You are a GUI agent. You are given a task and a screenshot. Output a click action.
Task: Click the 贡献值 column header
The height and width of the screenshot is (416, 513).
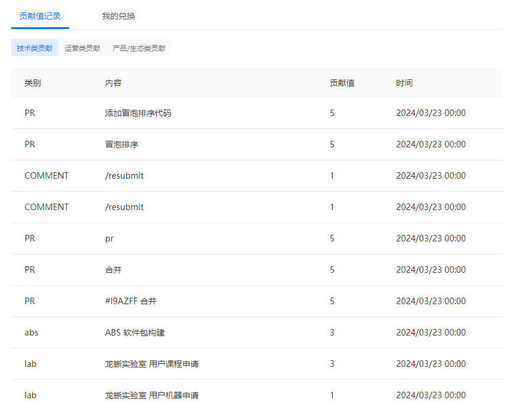tap(342, 83)
